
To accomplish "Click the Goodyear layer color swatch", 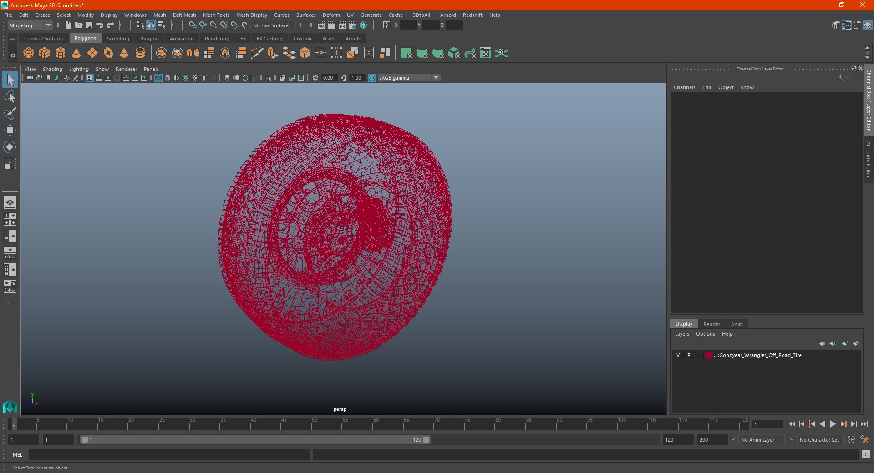I will point(709,355).
